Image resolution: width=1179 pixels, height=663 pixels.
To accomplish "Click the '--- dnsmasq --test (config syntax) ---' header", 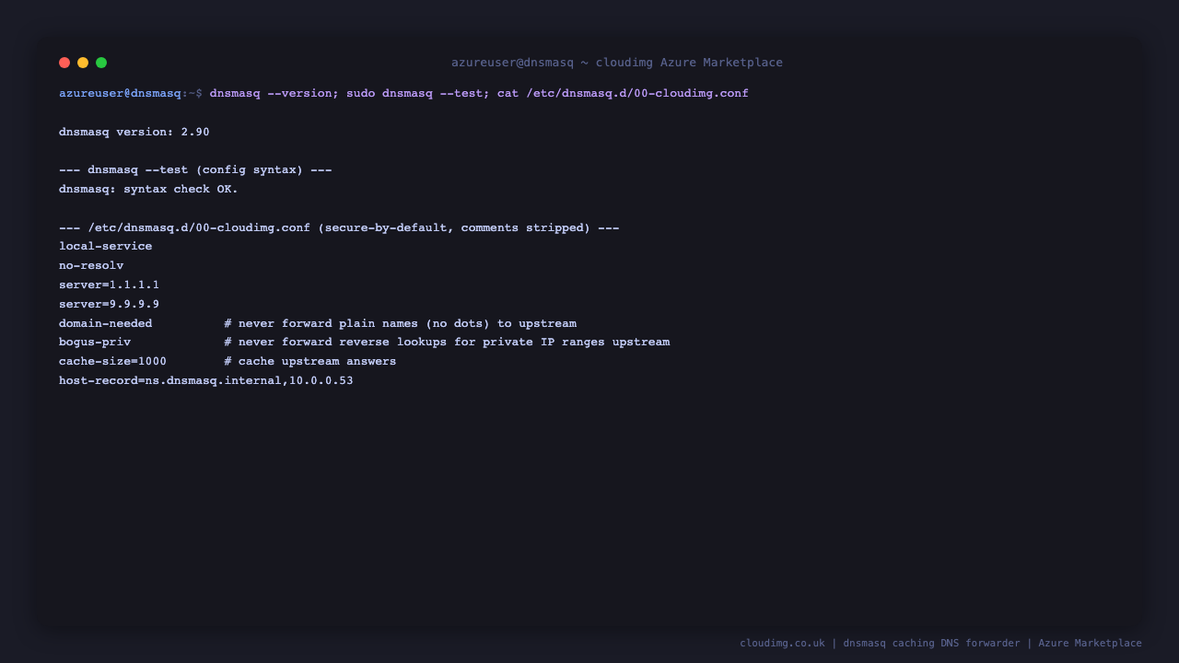I will point(195,169).
